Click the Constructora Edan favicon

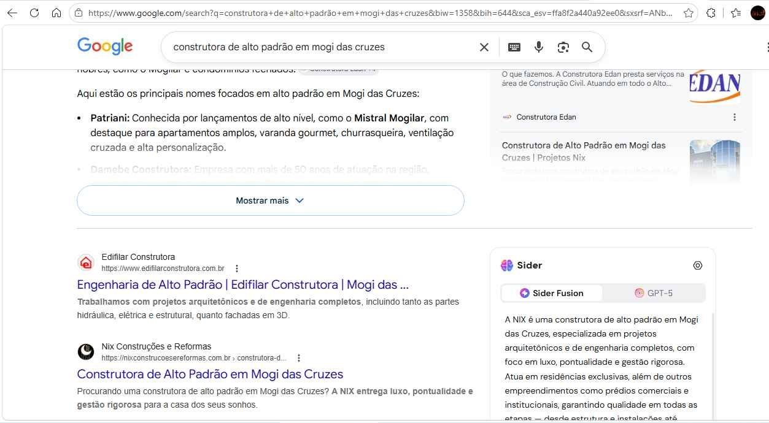[x=507, y=117]
